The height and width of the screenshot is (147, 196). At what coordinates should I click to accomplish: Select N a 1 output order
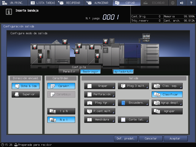coord(61,120)
